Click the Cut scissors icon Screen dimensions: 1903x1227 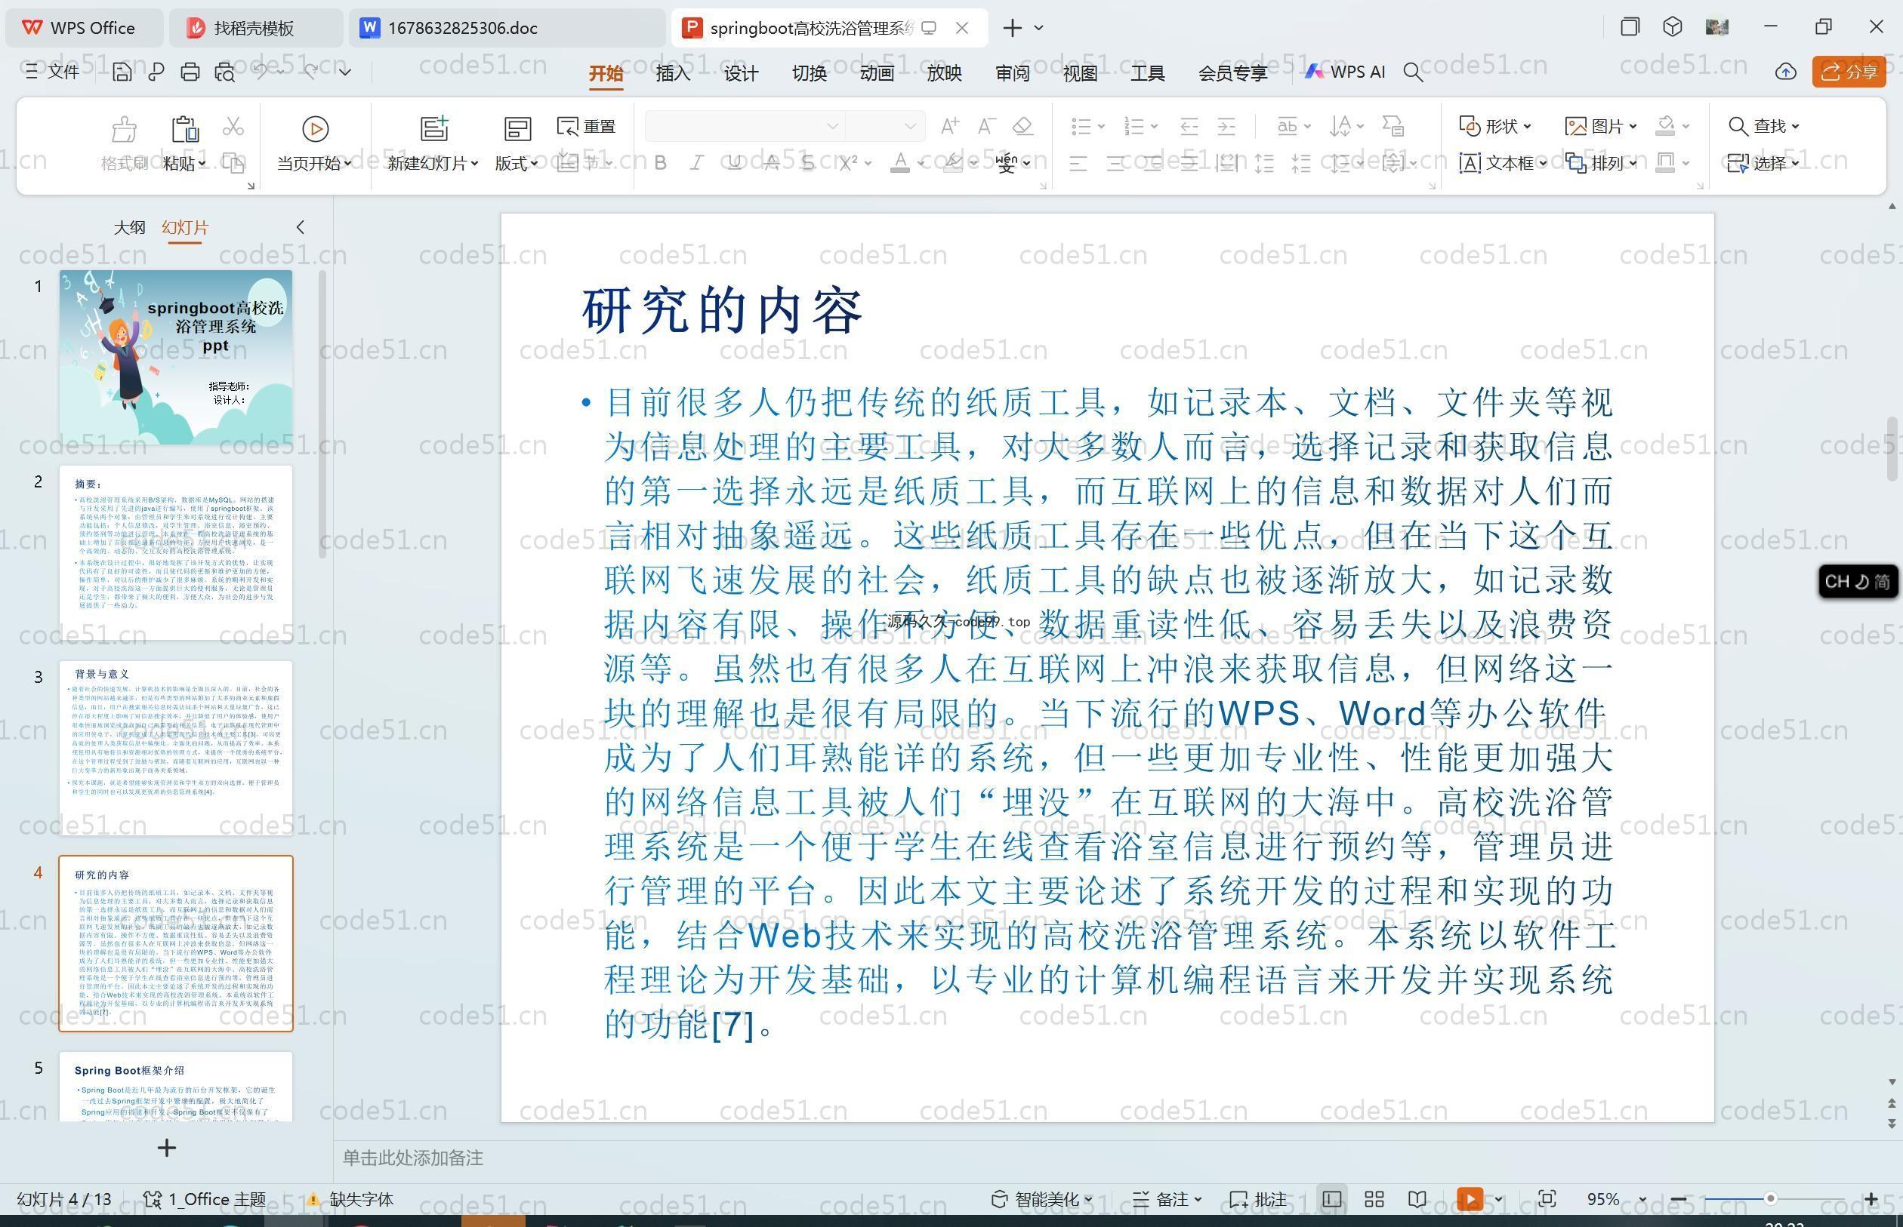pos(233,126)
